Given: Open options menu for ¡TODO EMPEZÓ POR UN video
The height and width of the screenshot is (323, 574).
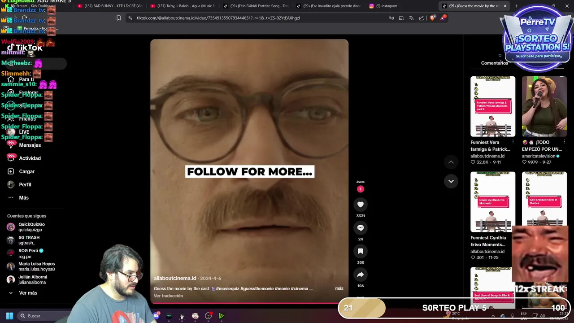Looking at the screenshot, I should coord(564,142).
